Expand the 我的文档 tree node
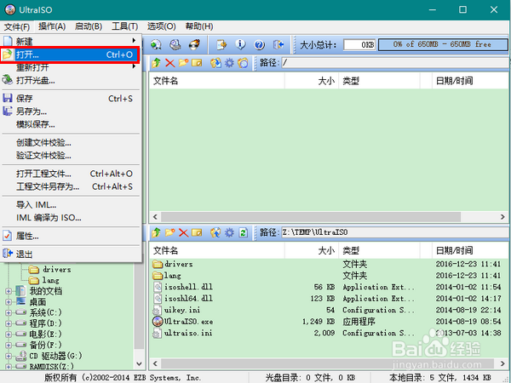Image resolution: width=511 pixels, height=383 pixels. coord(9,291)
